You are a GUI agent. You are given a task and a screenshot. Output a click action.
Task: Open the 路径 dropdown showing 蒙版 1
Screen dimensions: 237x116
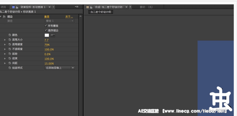click(59, 21)
